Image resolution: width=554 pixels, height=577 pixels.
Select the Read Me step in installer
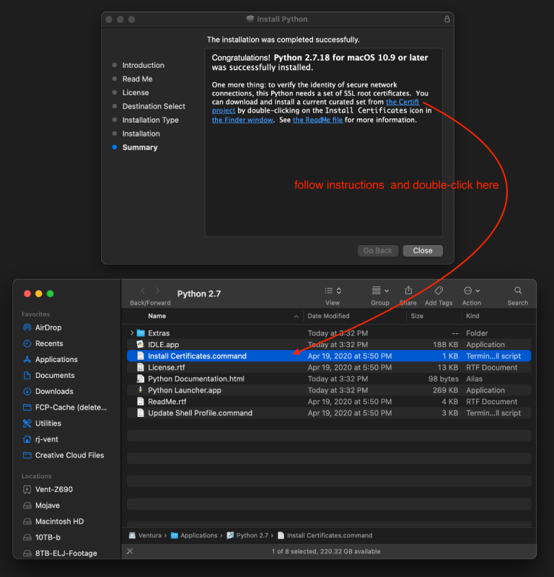[x=137, y=79]
